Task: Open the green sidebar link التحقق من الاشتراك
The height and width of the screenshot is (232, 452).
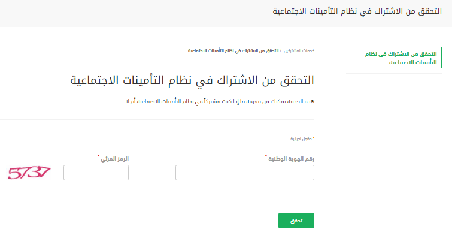Action: coord(401,58)
